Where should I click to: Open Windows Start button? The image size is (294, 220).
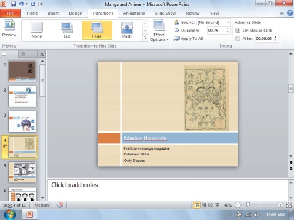(x=9, y=214)
